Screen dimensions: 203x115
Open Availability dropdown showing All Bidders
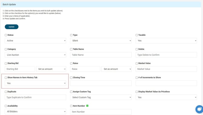[x=35, y=111]
